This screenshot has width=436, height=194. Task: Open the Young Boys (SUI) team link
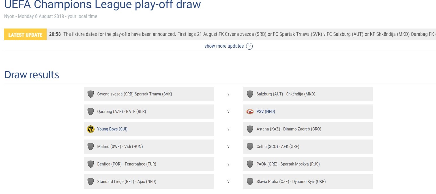[x=112, y=129]
